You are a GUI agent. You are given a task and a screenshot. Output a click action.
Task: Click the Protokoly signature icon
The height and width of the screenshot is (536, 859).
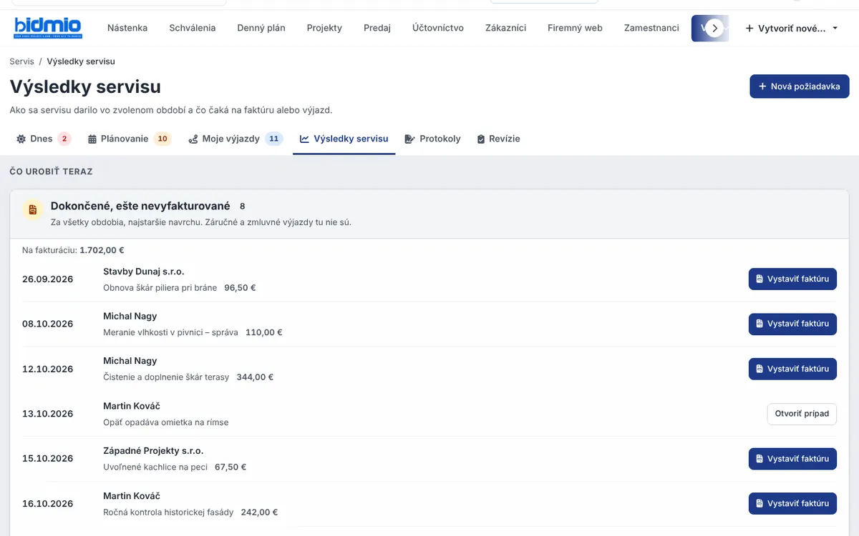coord(410,139)
